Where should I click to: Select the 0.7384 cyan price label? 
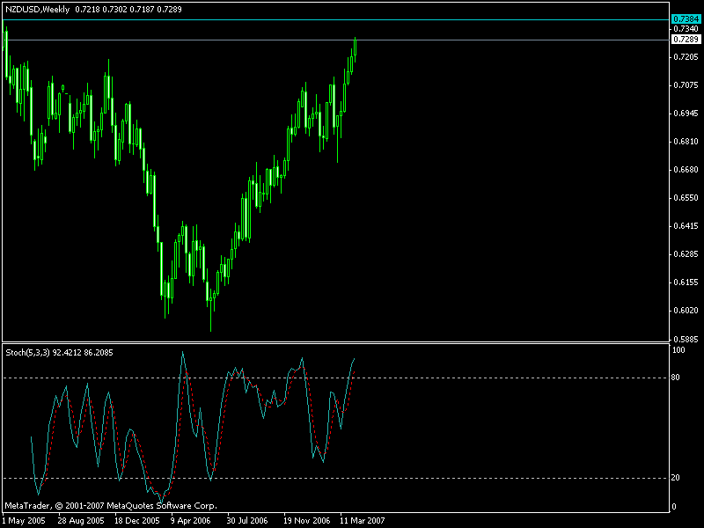pos(686,18)
